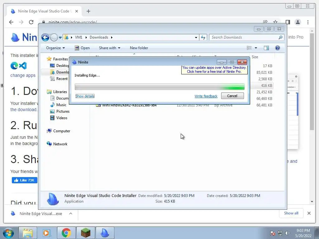
Task: Click the Ninite taskbar icon
Action: tap(105, 233)
